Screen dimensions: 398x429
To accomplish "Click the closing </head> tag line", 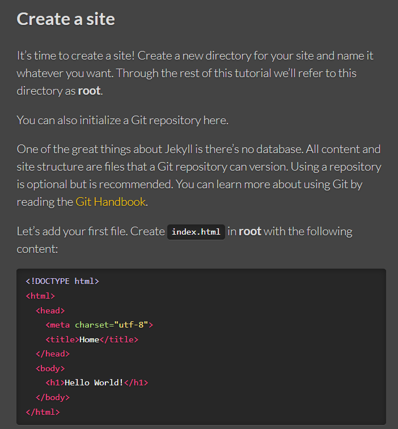I will pyautogui.click(x=53, y=354).
